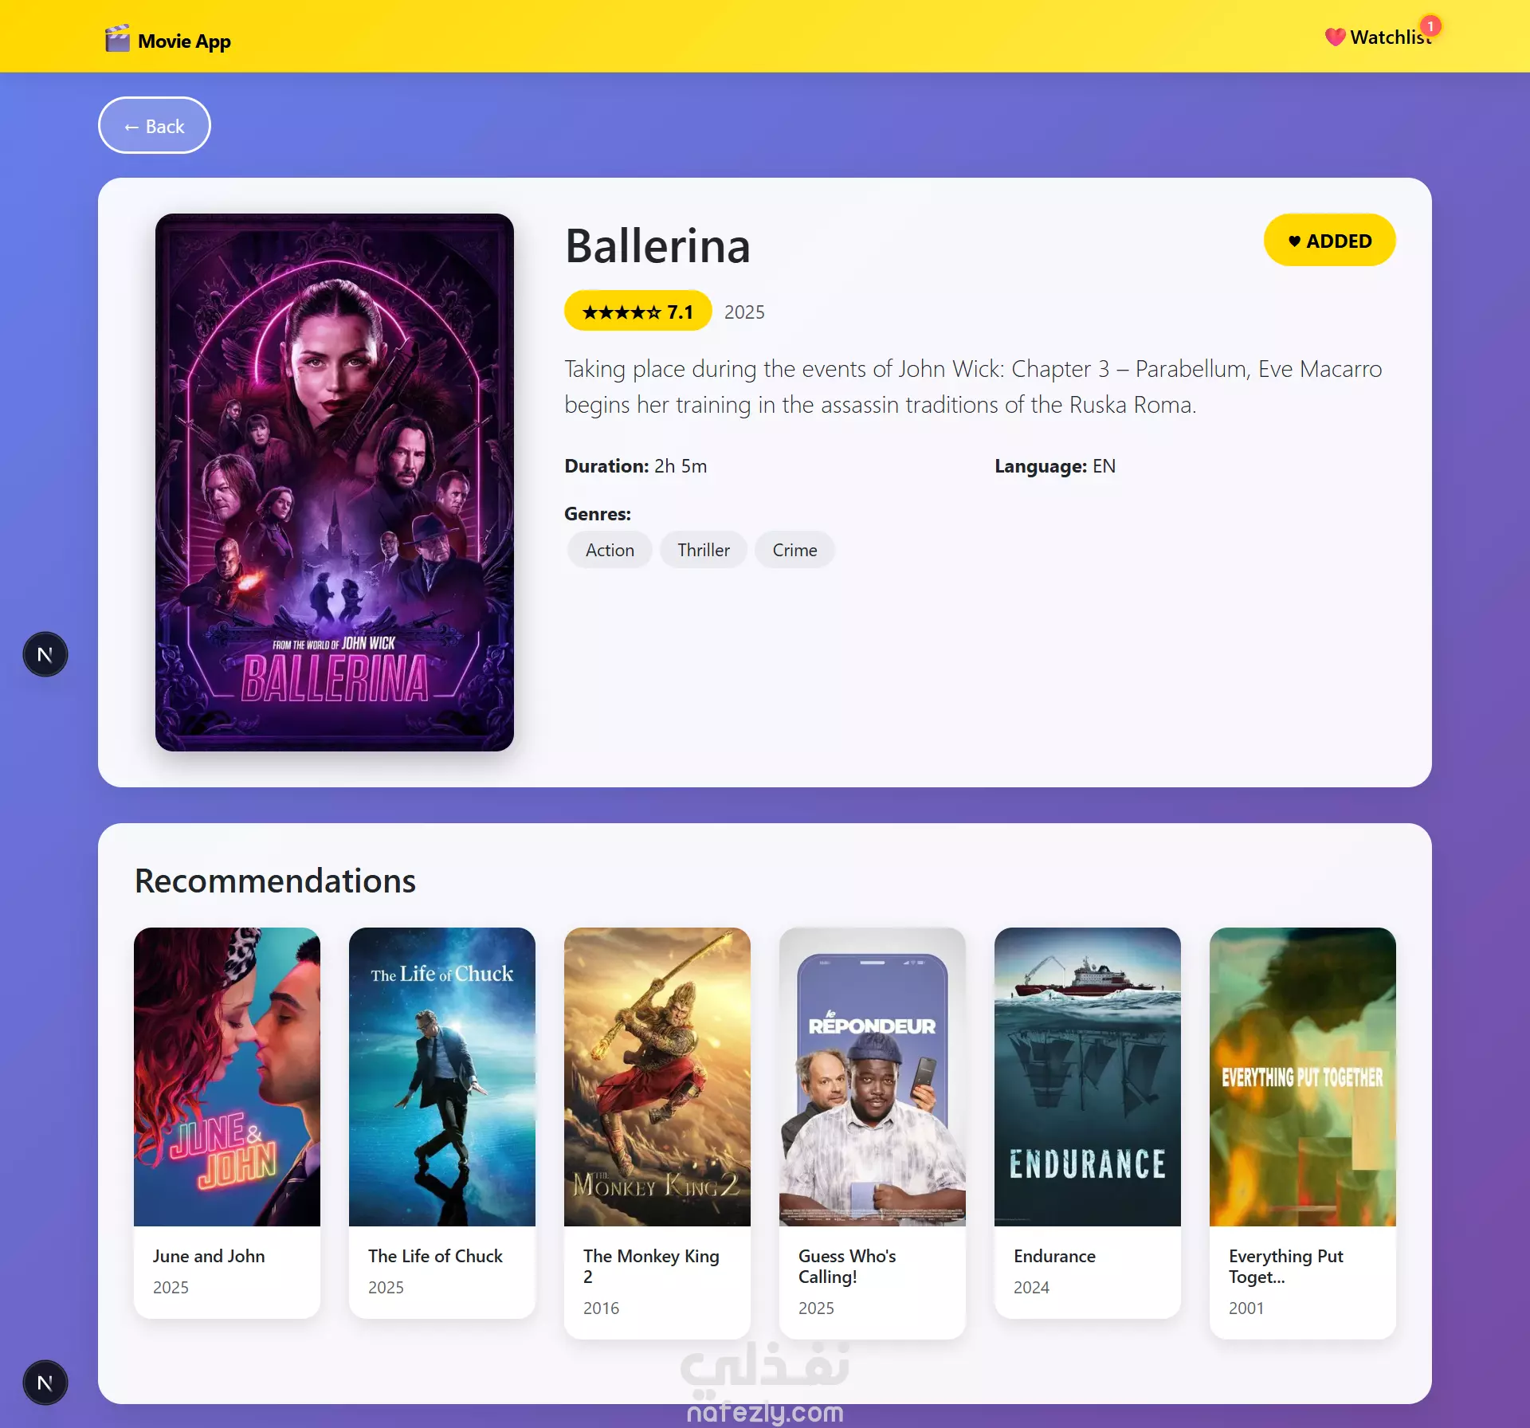
Task: Select the Crime genre tag
Action: pos(794,550)
